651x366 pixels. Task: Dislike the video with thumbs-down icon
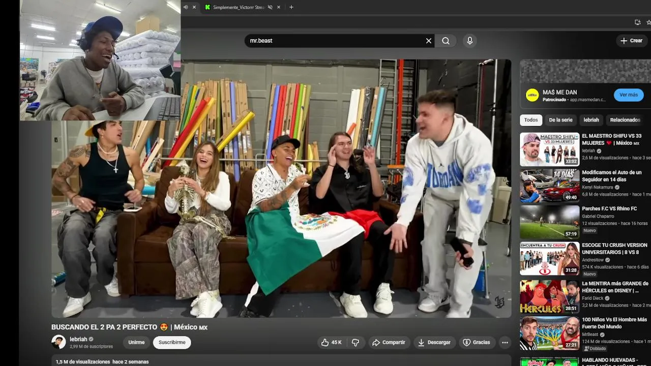point(356,343)
